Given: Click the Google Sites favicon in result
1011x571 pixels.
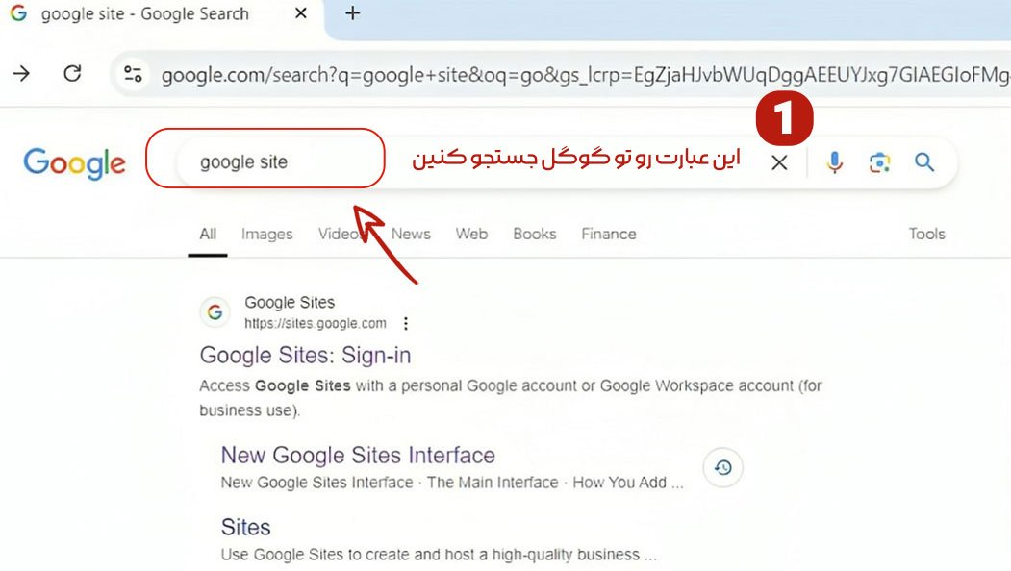Looking at the screenshot, I should coord(215,312).
